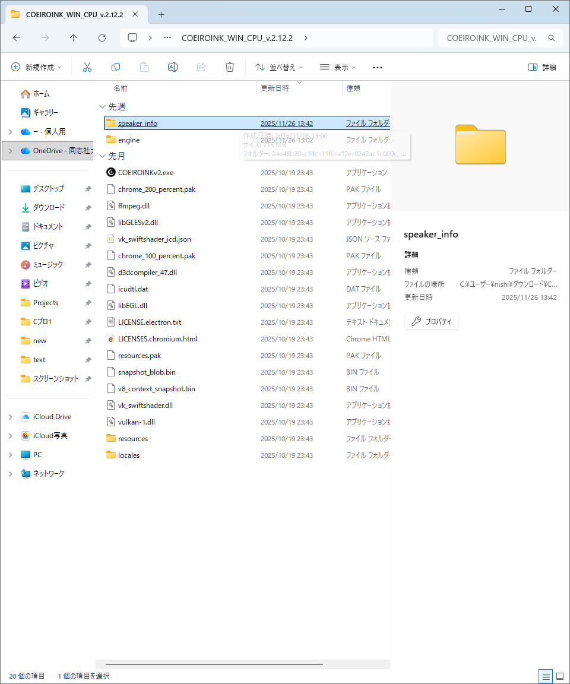Image resolution: width=570 pixels, height=684 pixels.
Task: Expand the iCloud写真 node
Action: point(11,436)
